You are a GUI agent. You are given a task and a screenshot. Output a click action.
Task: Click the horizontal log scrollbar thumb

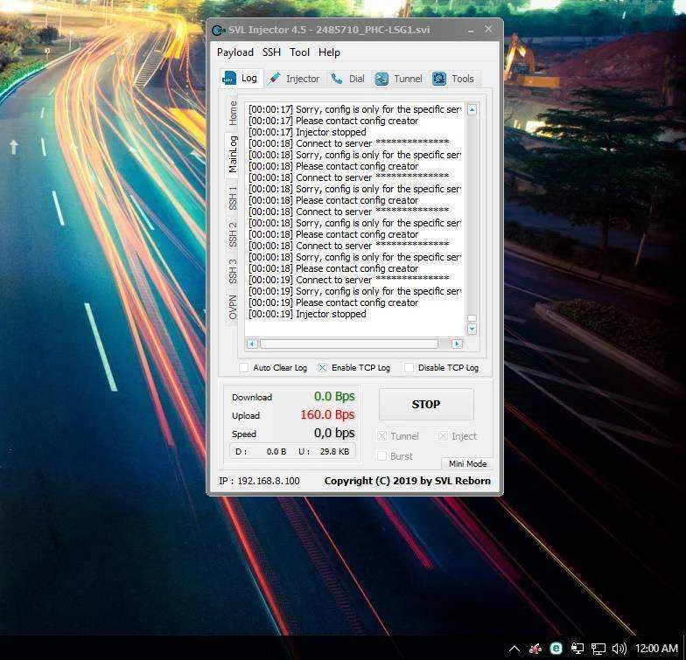pyautogui.click(x=349, y=344)
